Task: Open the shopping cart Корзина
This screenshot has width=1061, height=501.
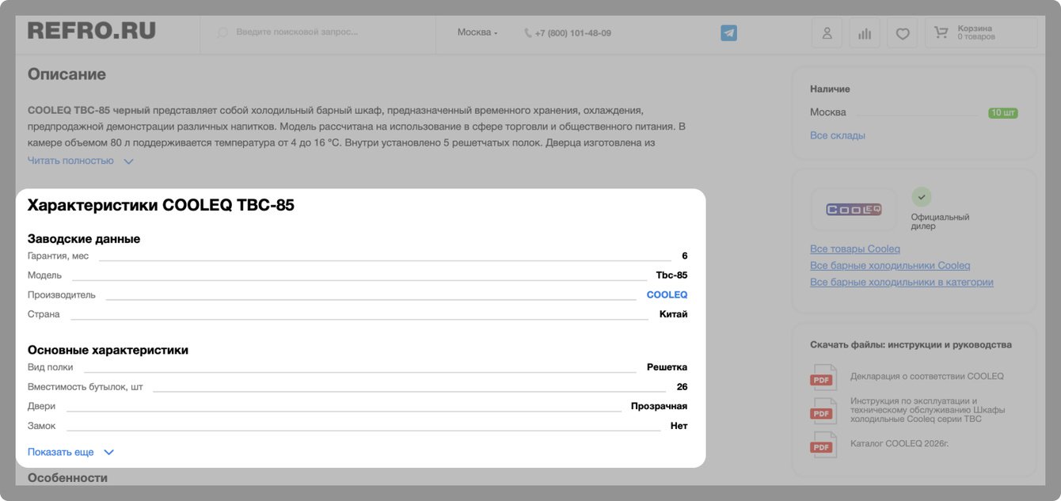Action: click(981, 32)
